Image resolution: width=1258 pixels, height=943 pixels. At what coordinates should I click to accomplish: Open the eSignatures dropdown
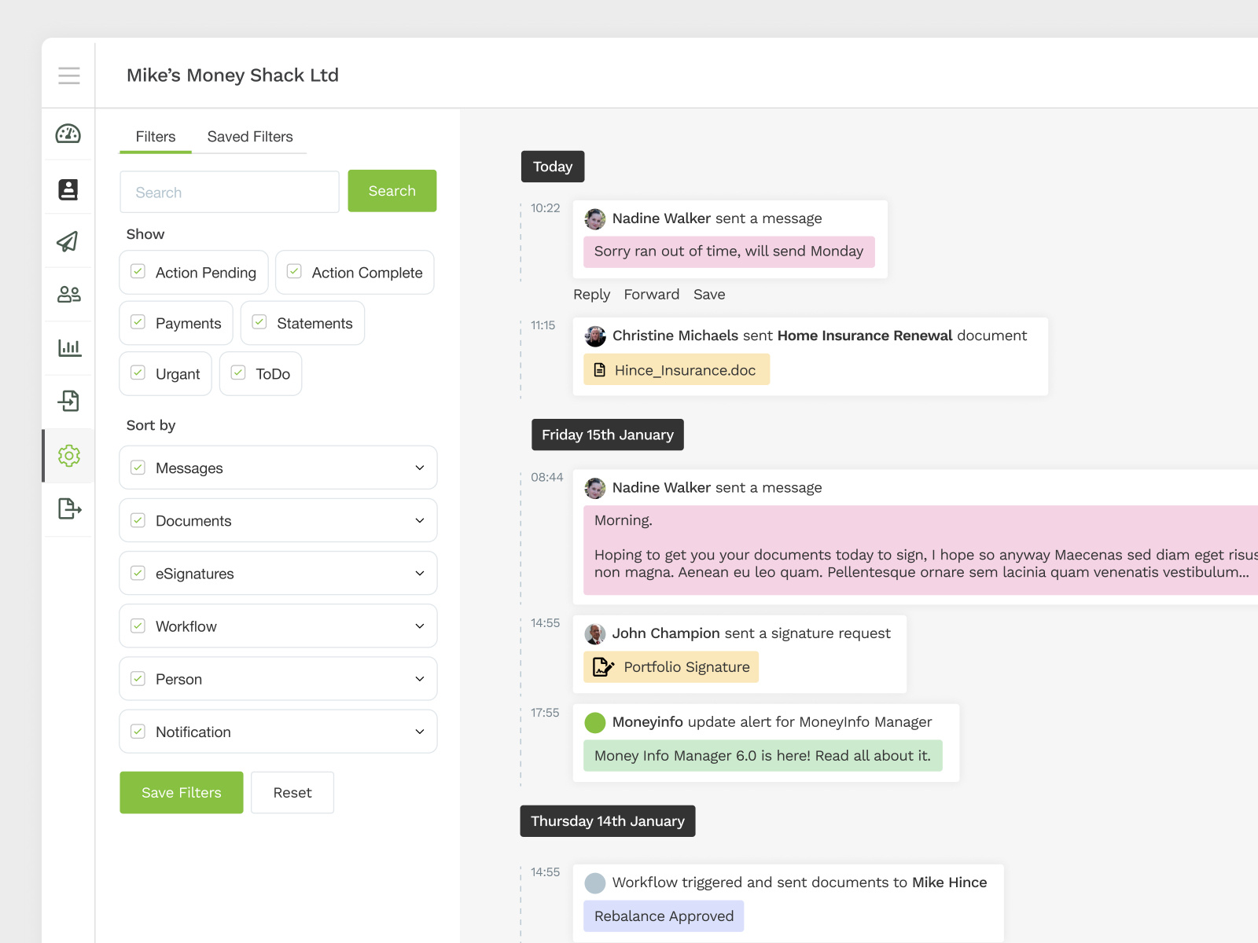(x=419, y=573)
